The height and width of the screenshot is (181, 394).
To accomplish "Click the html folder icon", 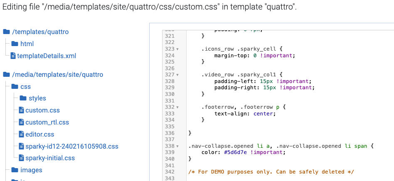I will click(15, 44).
